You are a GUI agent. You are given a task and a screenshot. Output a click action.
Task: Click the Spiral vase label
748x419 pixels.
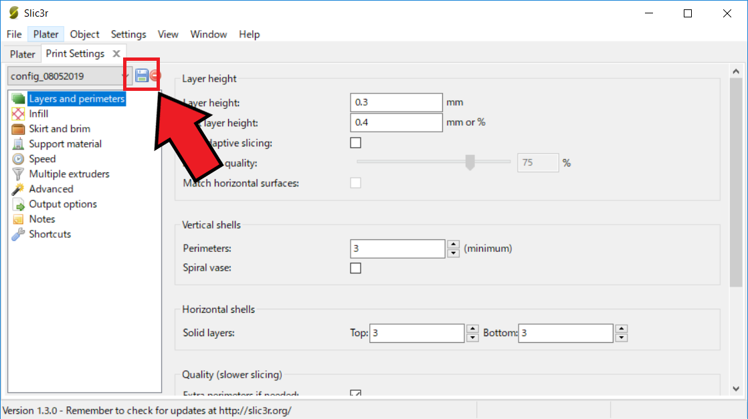[x=207, y=268]
